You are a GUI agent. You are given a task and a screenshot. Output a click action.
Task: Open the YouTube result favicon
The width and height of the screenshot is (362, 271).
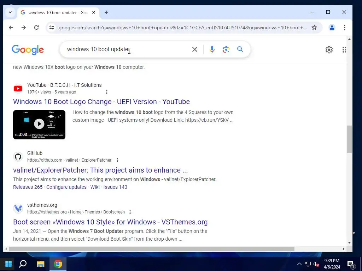(18, 89)
